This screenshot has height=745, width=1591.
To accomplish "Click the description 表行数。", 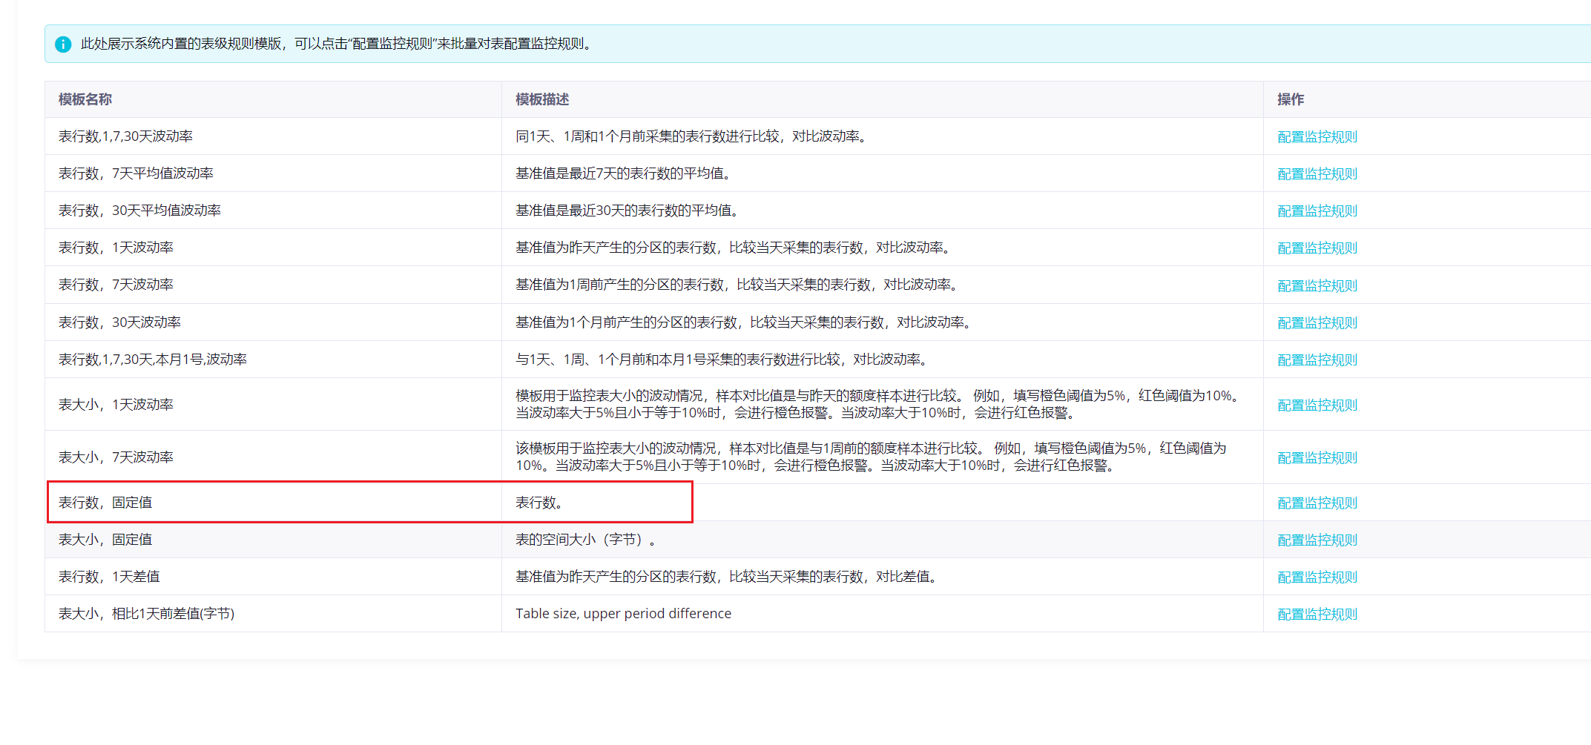I will click(x=539, y=503).
